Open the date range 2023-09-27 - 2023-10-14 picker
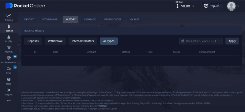 point(201,41)
